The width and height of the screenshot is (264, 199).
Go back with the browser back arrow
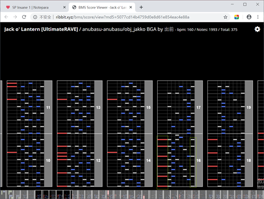tap(6, 17)
